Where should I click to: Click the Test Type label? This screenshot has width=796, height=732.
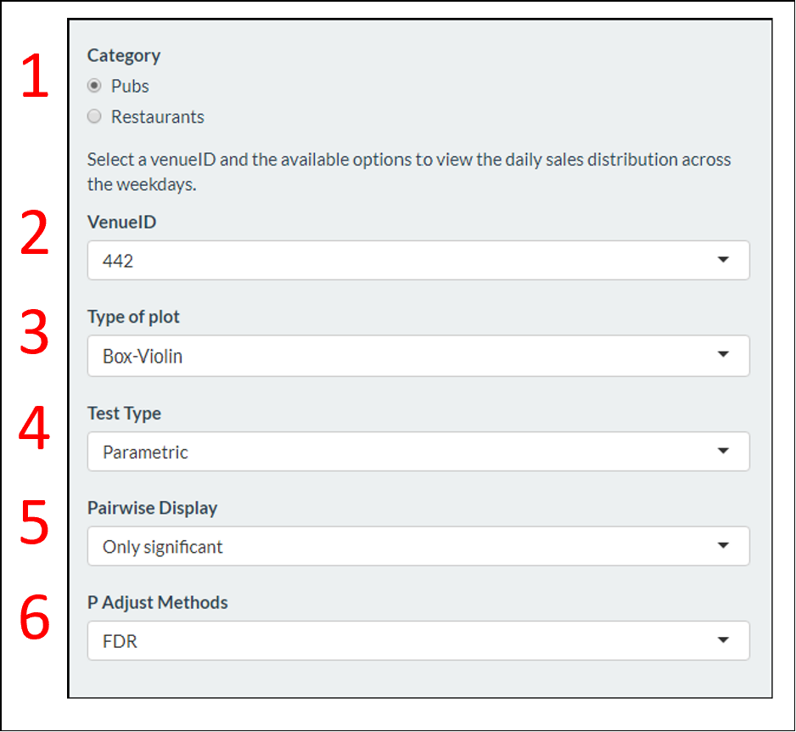click(124, 414)
